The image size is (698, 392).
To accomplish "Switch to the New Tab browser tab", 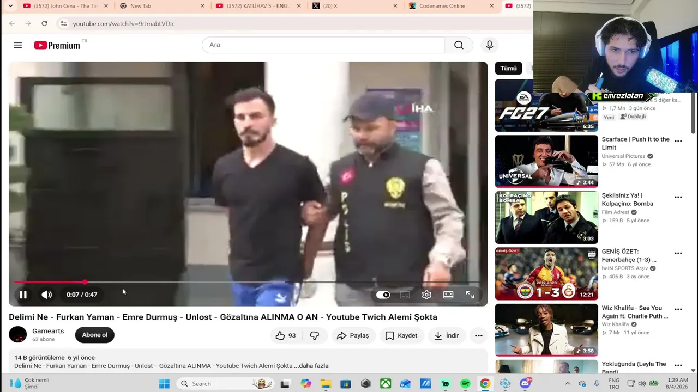I will [162, 6].
